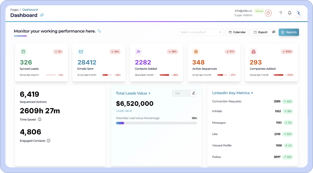This screenshot has height=173, width=313.
Task: Click info icon beside Engaged Contacts
Action: click(x=49, y=141)
